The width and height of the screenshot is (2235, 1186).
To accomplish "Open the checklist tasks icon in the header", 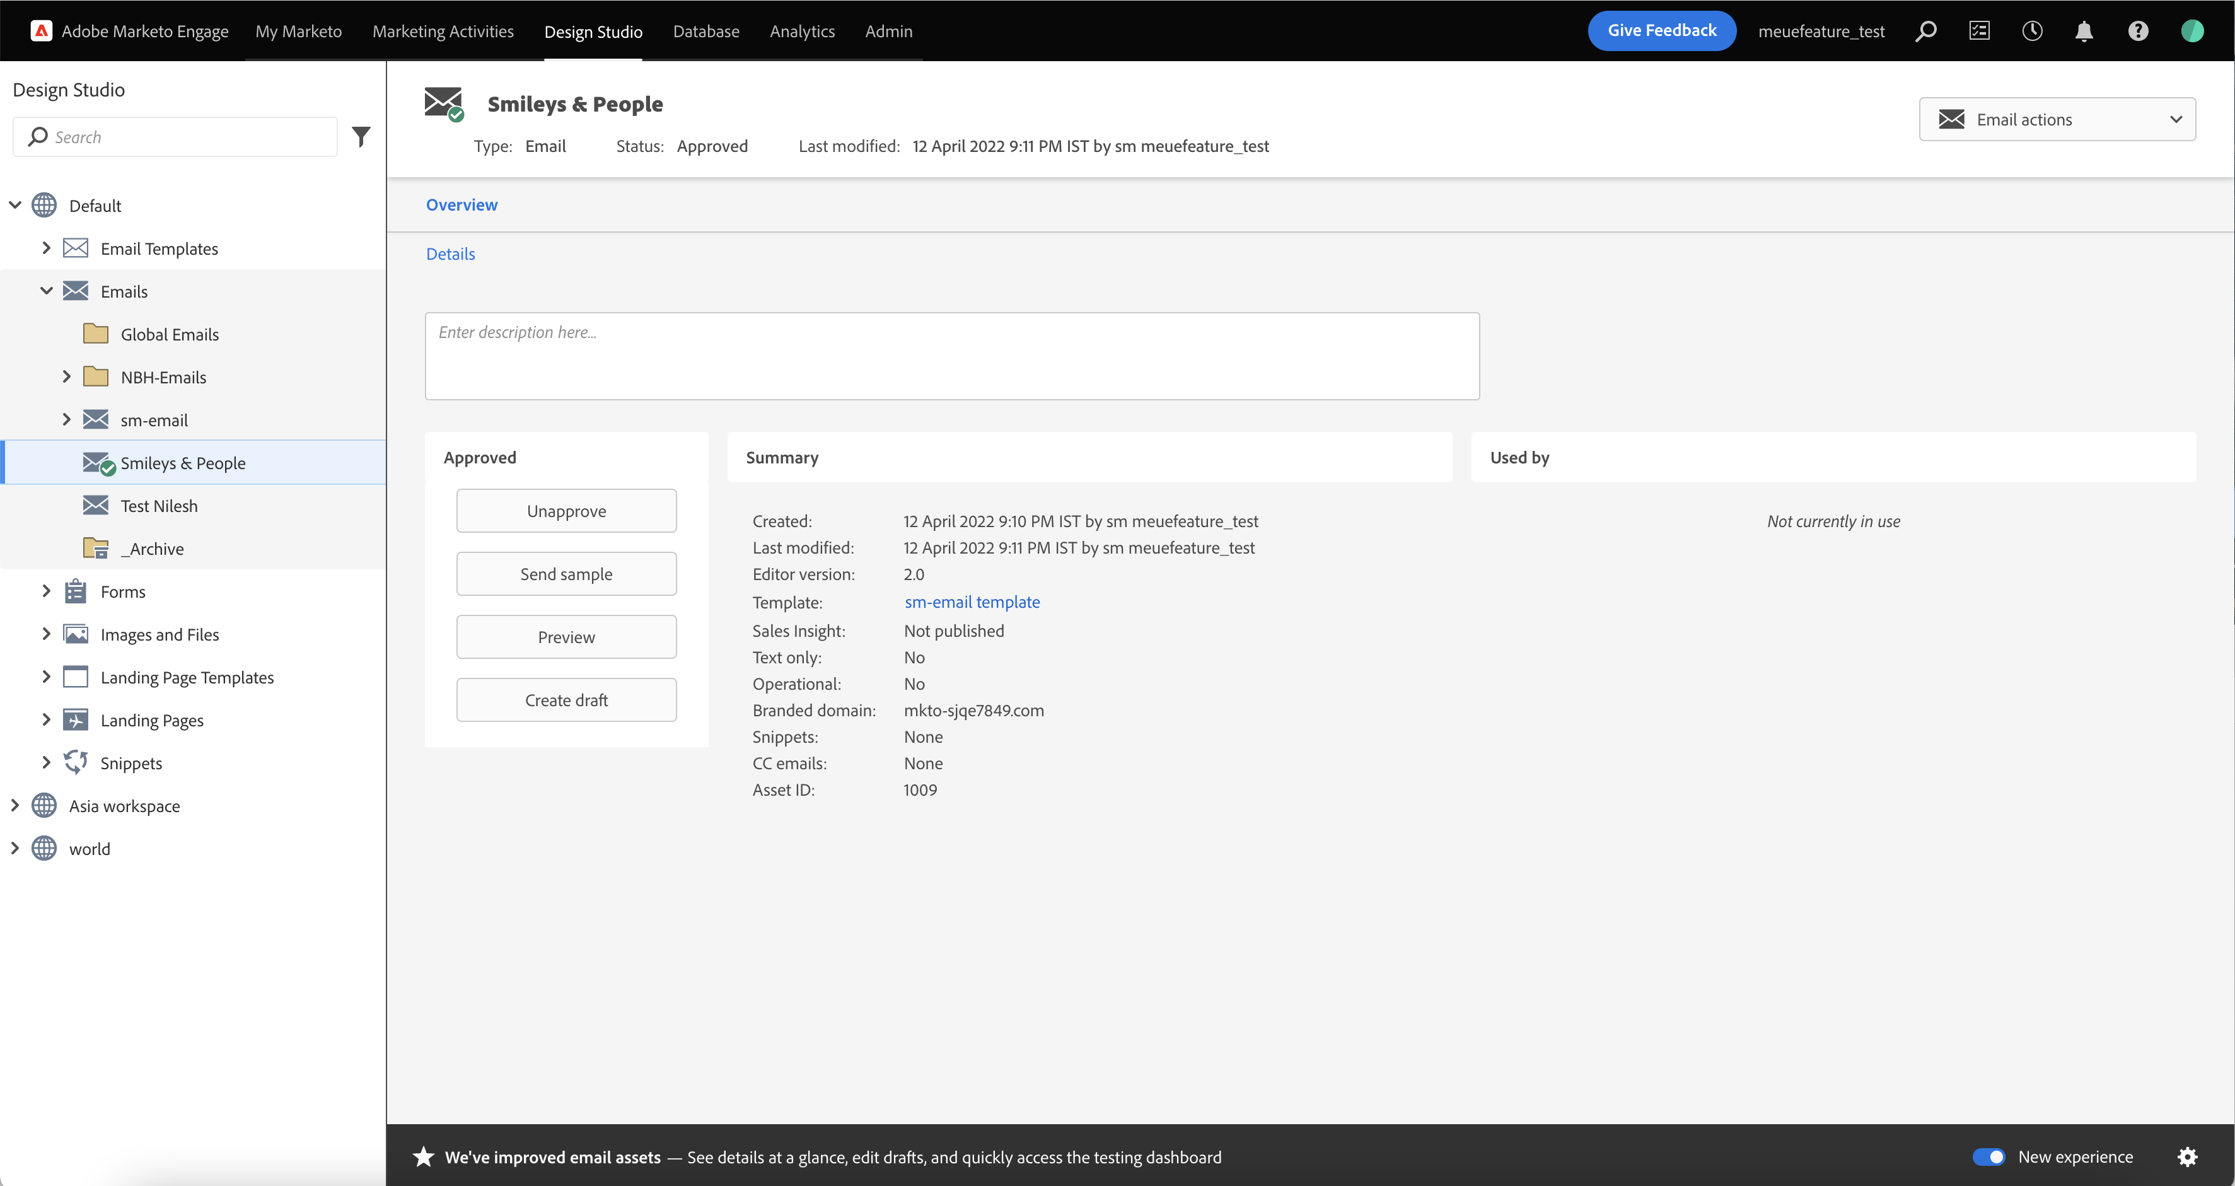I will coord(1980,30).
